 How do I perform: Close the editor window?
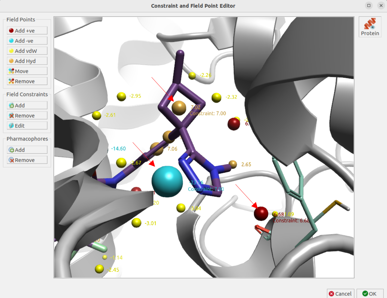click(381, 5)
